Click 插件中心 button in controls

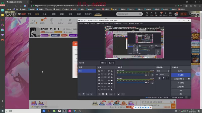[181, 71]
